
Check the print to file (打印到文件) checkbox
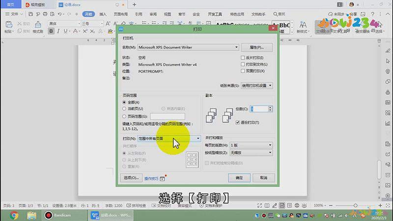point(243,64)
